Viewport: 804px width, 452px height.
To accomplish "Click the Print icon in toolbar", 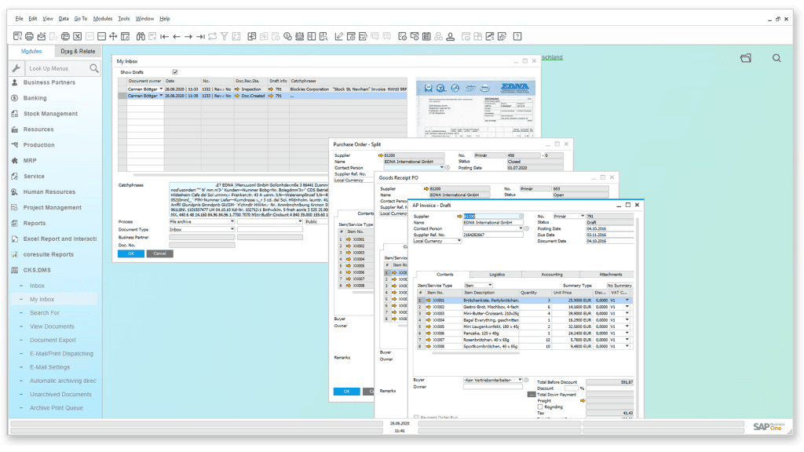I will 29,36.
